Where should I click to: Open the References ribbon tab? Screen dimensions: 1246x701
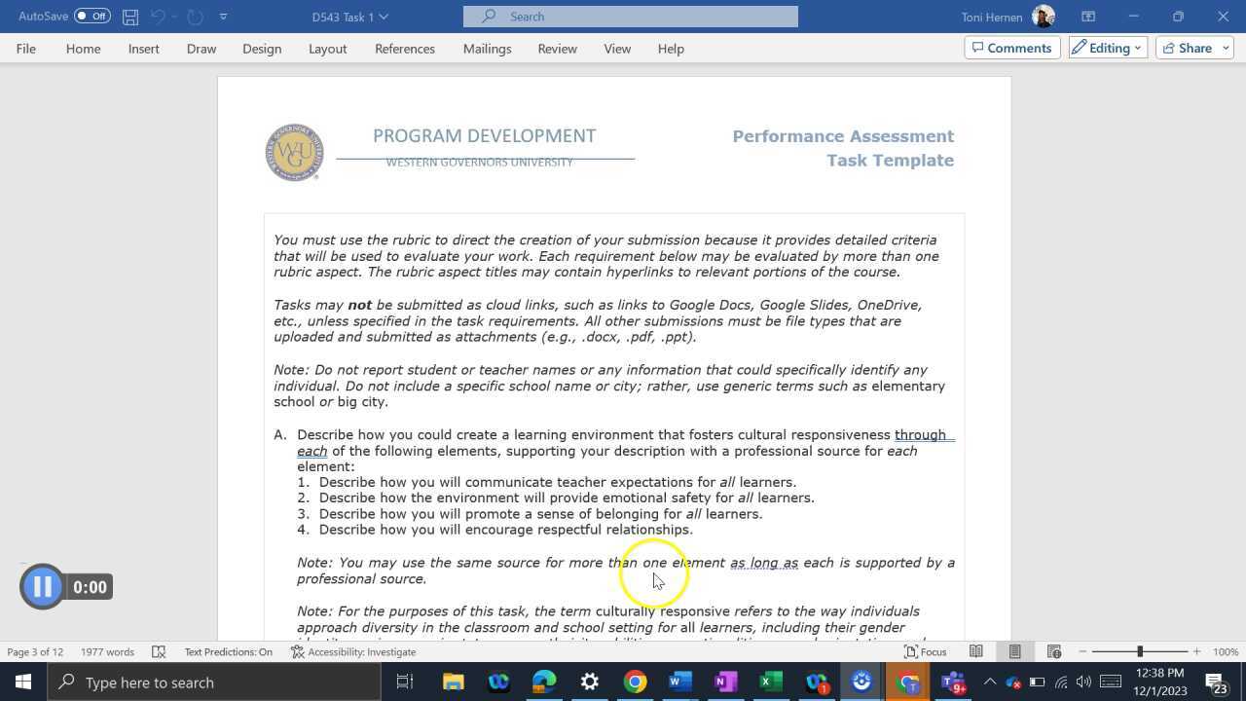click(404, 49)
